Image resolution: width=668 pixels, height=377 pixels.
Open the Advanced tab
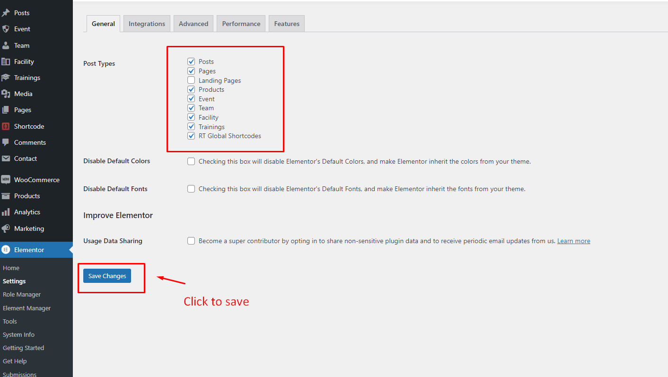tap(193, 24)
